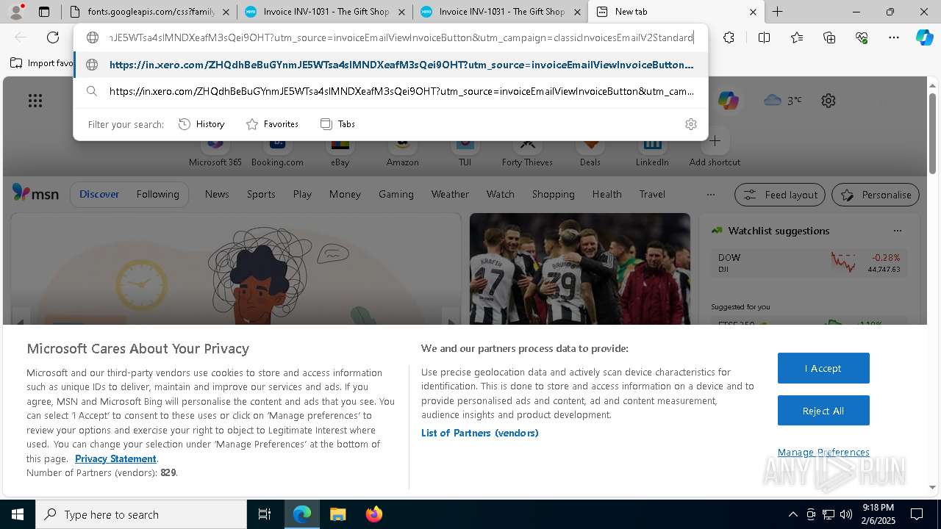
Task: Show hidden system tray icons chevron
Action: pos(792,514)
